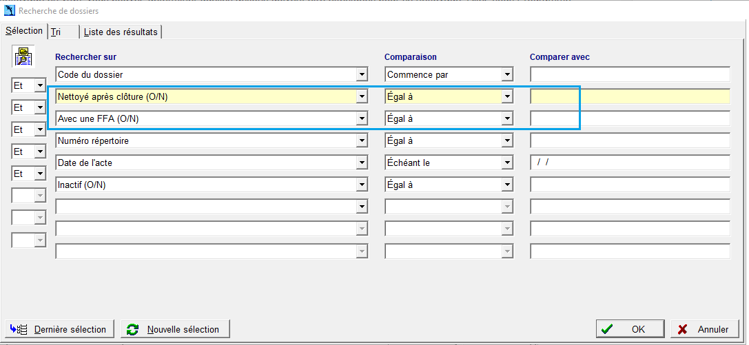Click the Dernière sélection button

click(x=60, y=329)
